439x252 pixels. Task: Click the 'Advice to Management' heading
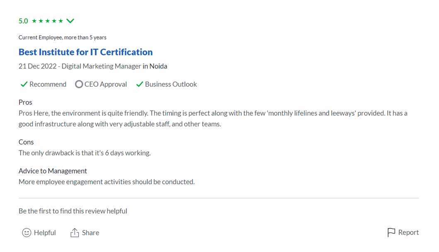pyautogui.click(x=53, y=171)
